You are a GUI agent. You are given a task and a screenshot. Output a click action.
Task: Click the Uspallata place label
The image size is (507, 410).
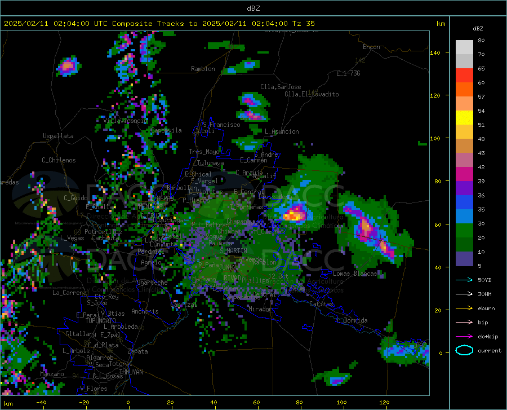click(x=58, y=136)
